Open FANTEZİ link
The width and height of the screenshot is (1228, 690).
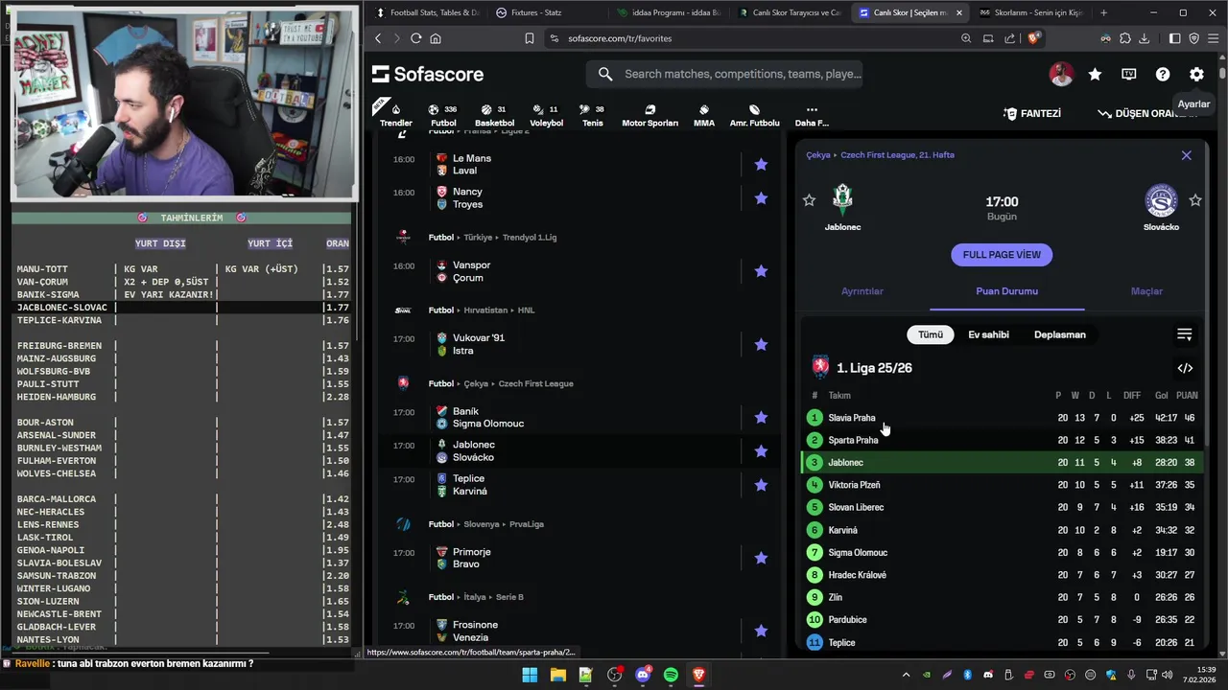(x=1032, y=113)
